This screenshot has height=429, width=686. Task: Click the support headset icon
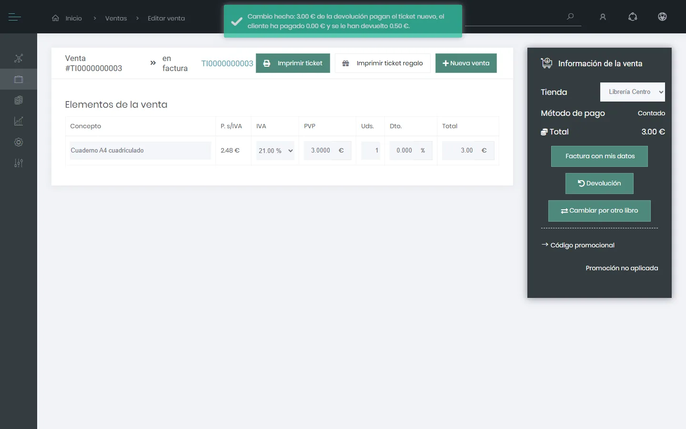click(x=633, y=17)
